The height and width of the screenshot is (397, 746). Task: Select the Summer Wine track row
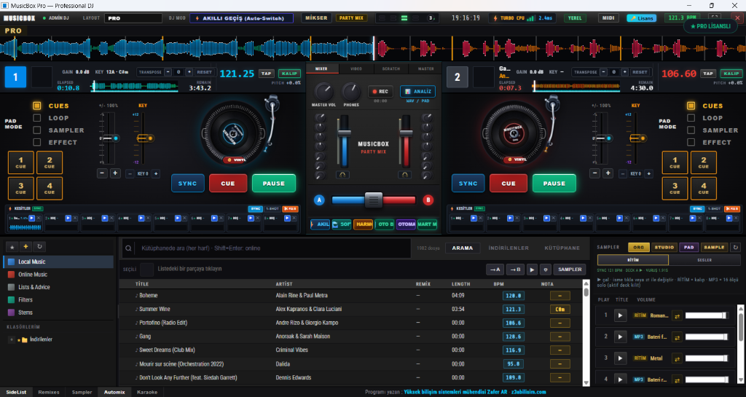pyautogui.click(x=351, y=309)
